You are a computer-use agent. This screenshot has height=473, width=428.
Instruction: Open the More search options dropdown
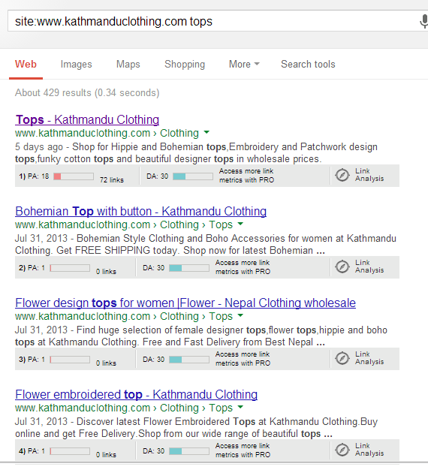click(x=244, y=65)
